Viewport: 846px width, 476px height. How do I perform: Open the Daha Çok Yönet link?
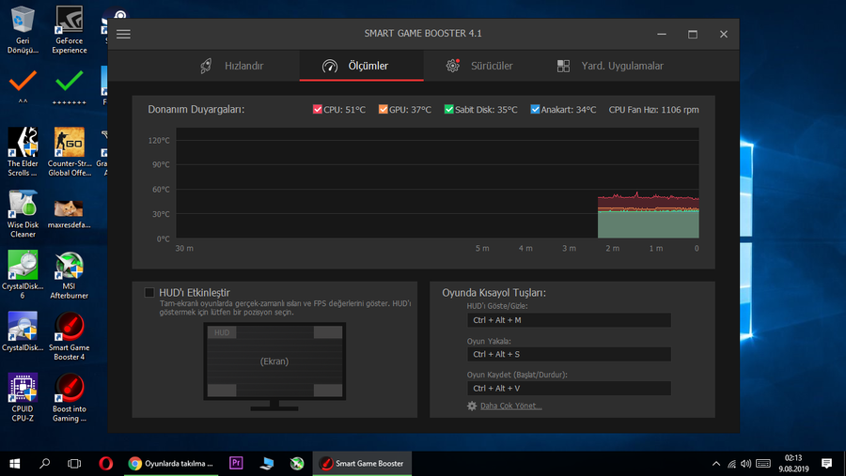click(511, 406)
